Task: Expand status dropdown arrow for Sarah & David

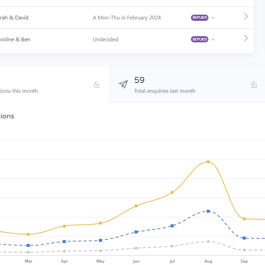Action: (x=213, y=18)
